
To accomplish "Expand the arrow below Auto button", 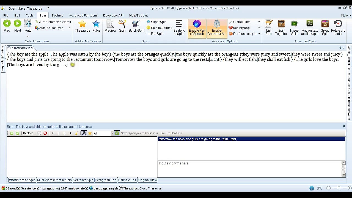I will point(28,36).
